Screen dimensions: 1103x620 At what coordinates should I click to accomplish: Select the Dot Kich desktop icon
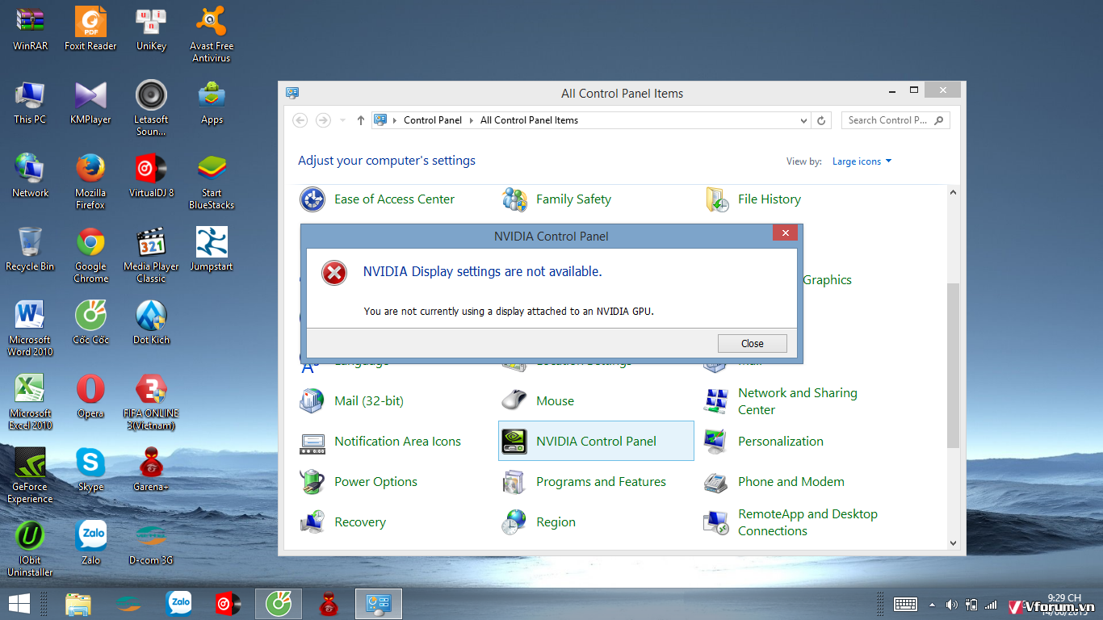(x=151, y=323)
